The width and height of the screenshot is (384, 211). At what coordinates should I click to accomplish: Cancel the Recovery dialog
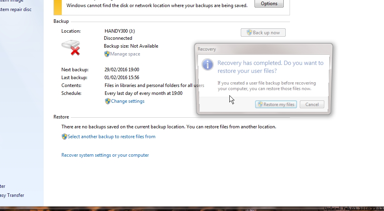click(x=312, y=104)
